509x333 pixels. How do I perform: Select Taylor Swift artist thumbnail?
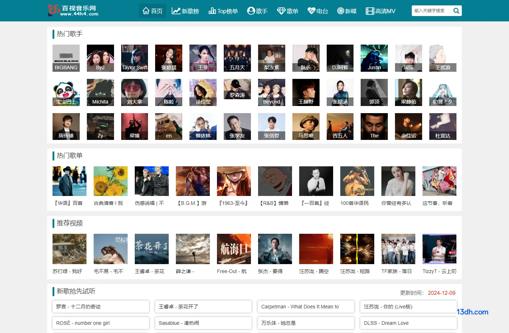[134, 58]
